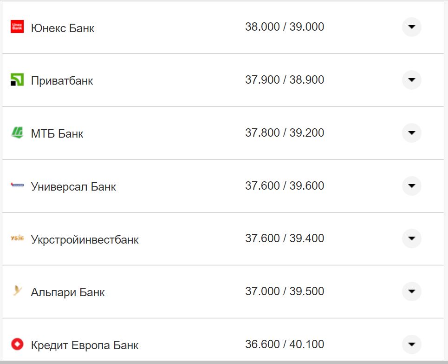Expand the Альпари Банк row
The height and width of the screenshot is (364, 448).
[411, 291]
